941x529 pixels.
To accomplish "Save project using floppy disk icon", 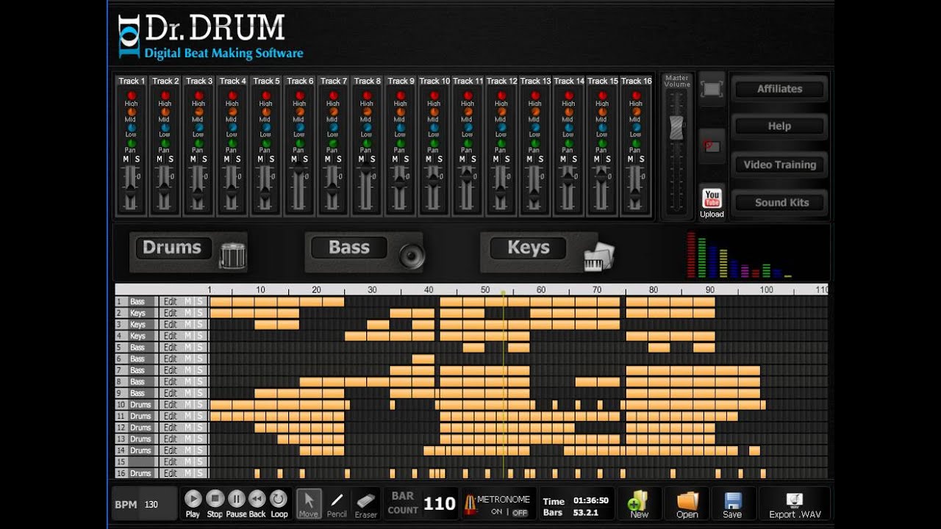I will [x=732, y=504].
